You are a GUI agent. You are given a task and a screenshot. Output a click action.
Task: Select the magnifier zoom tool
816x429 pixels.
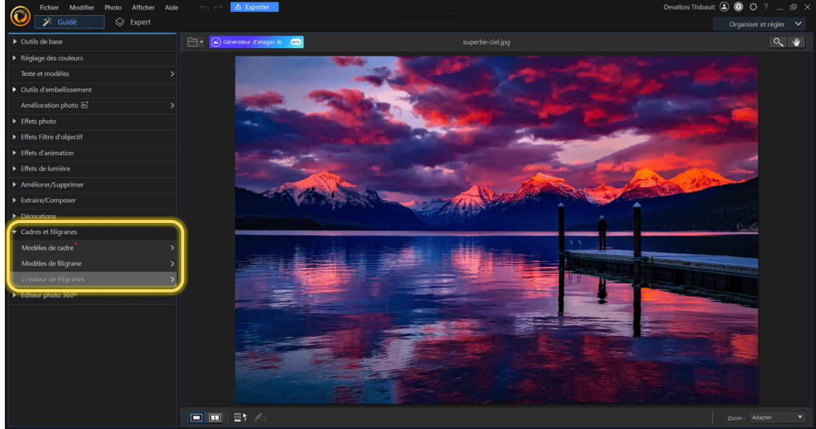point(778,42)
